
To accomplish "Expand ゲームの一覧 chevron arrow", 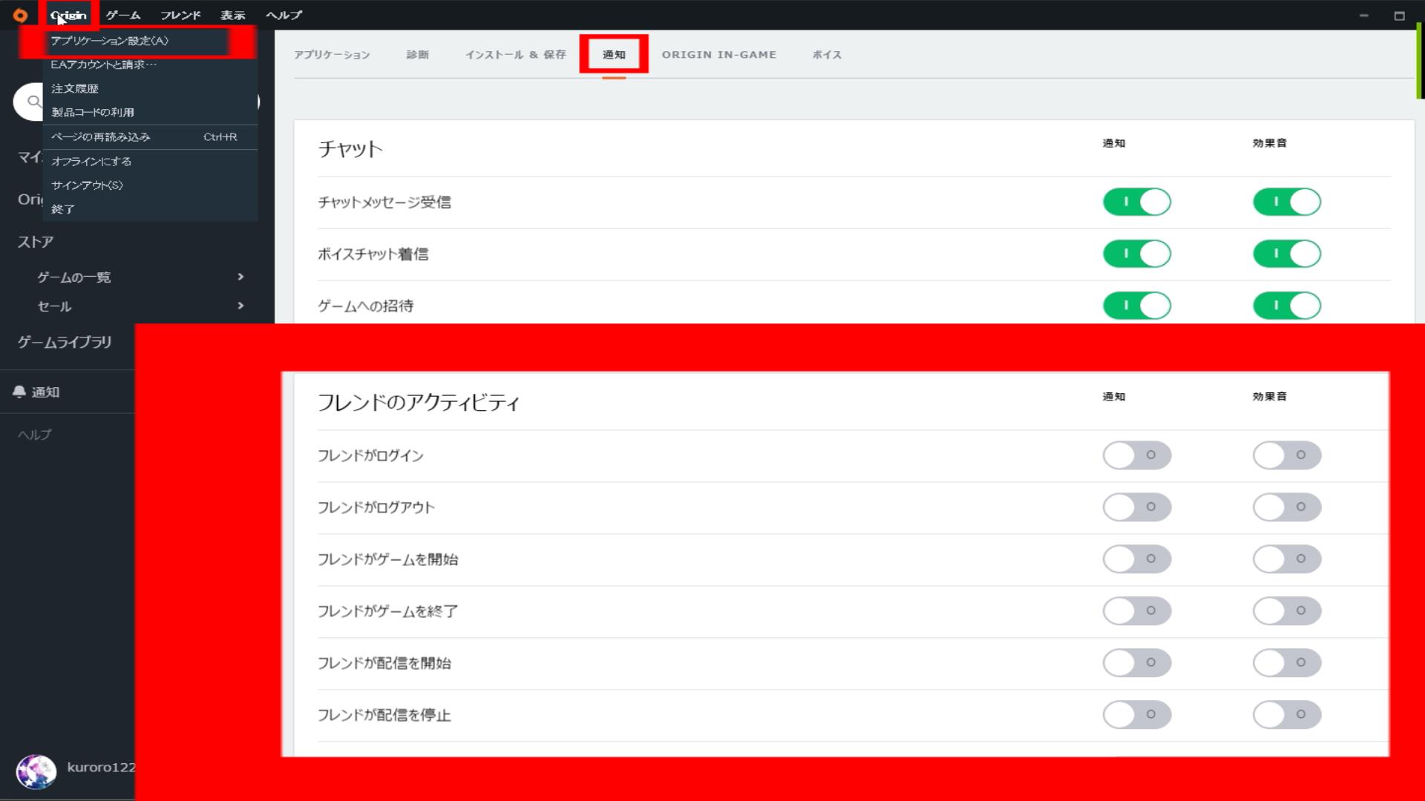I will tap(240, 277).
